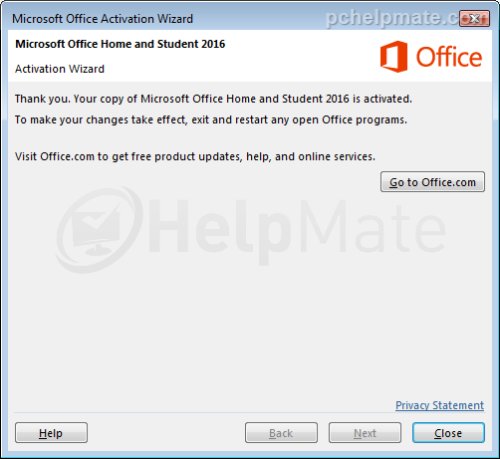Click the large HelpMate watermark text

pyautogui.click(x=297, y=229)
